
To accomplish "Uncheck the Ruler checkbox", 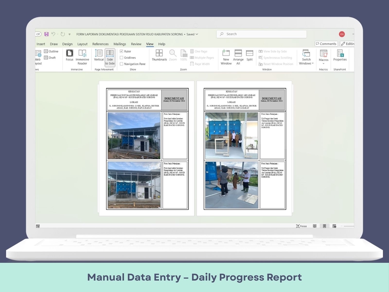I will 122,52.
